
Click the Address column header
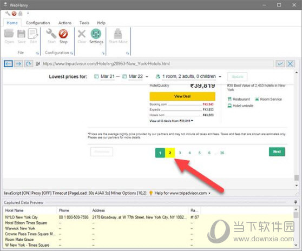[x=139, y=210]
